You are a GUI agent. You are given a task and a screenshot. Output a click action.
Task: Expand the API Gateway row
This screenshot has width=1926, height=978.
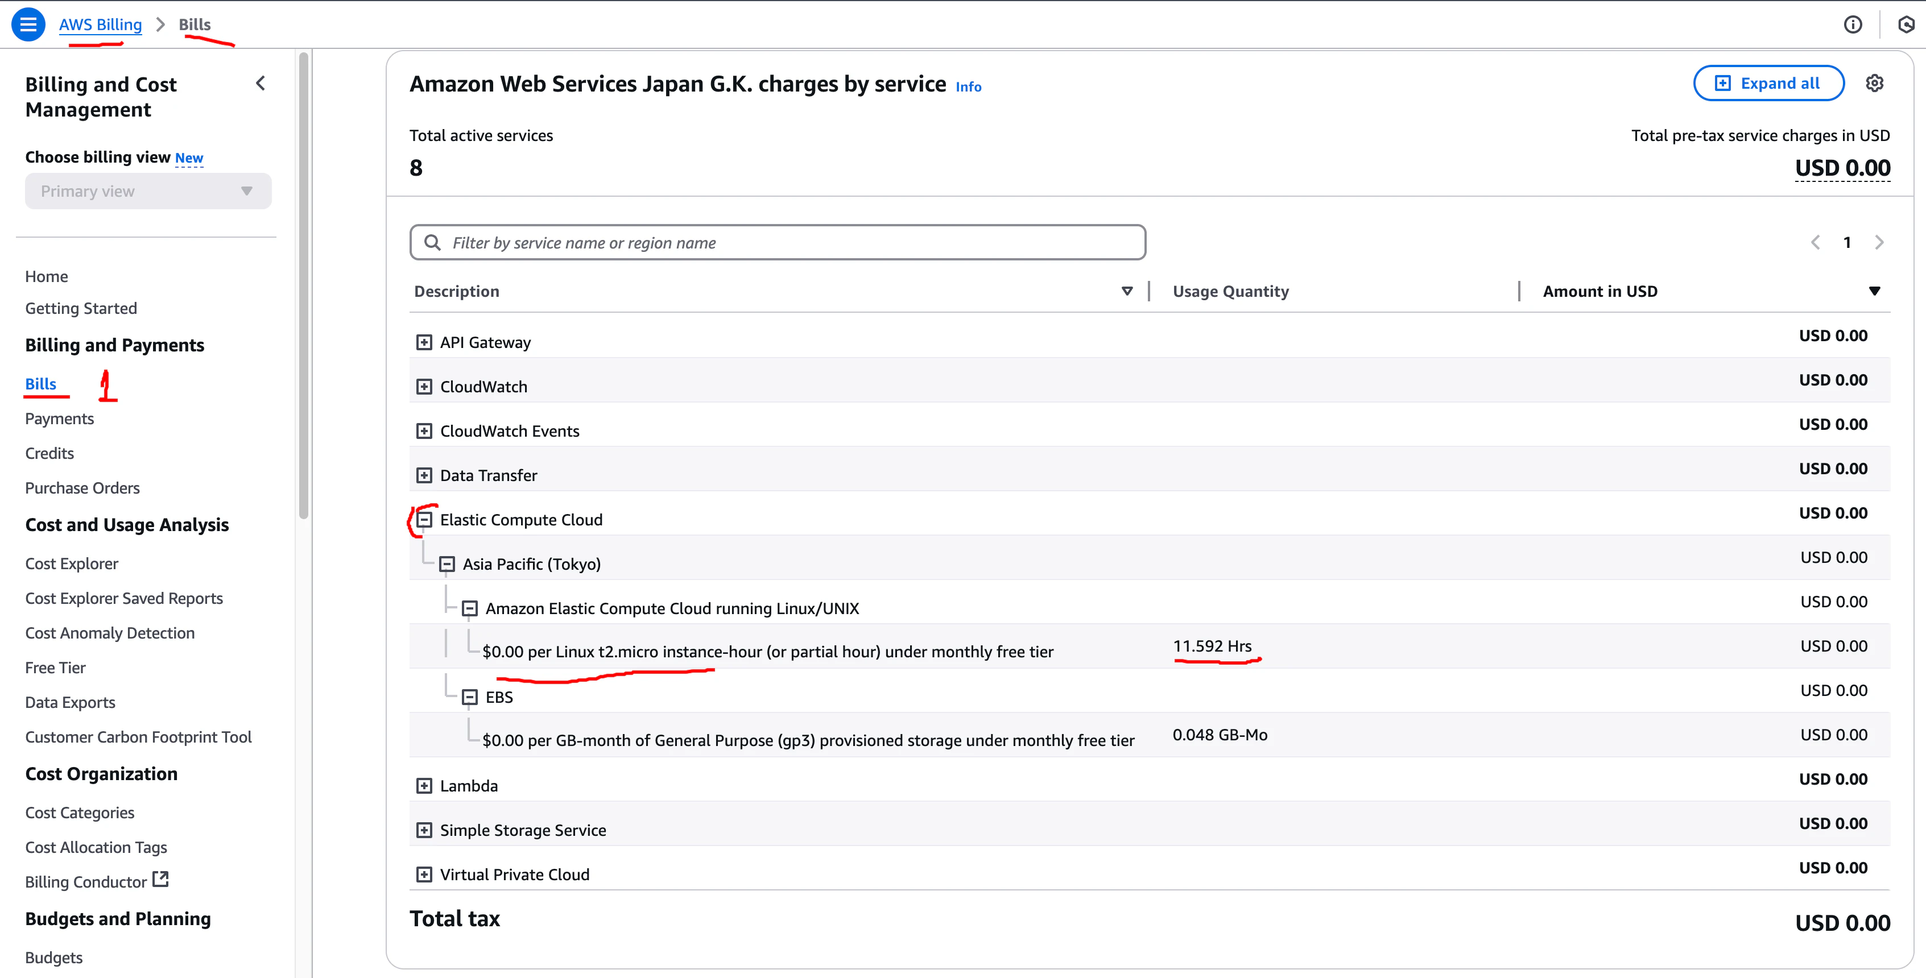(x=424, y=342)
